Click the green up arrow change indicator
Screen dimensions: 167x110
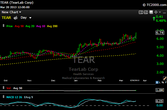[x=154, y=19]
